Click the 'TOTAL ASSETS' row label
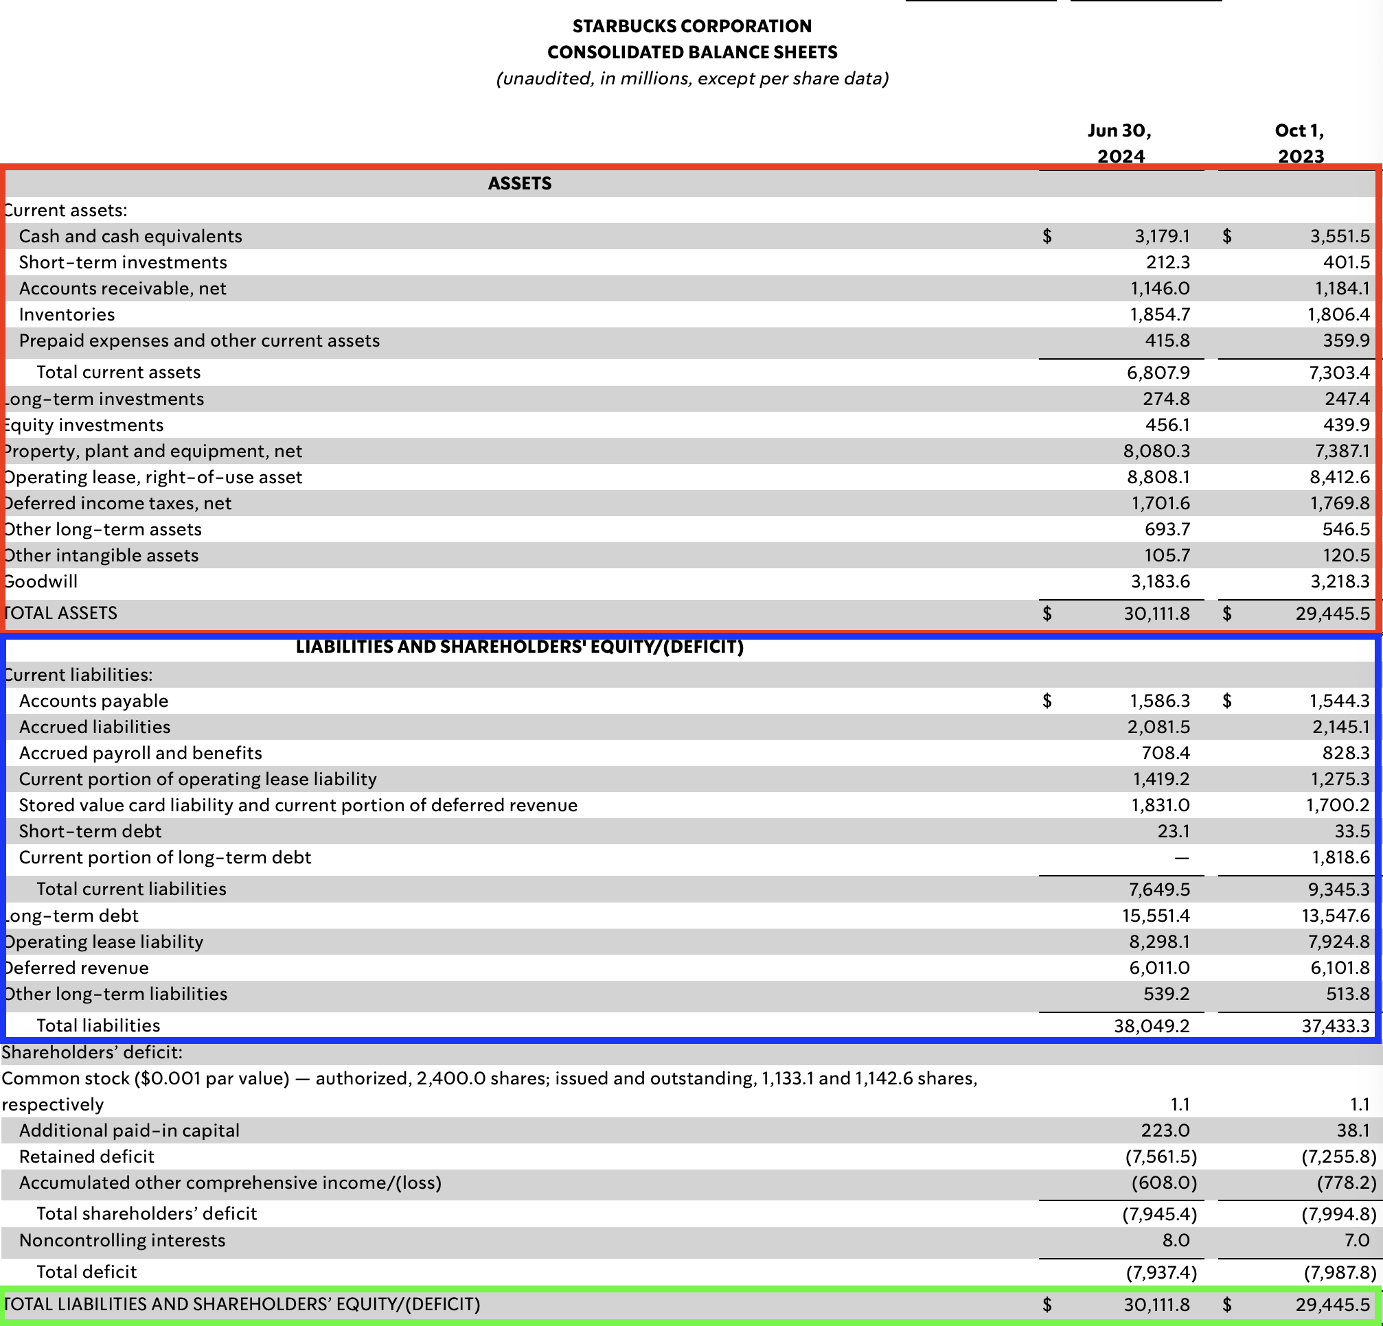 [60, 613]
